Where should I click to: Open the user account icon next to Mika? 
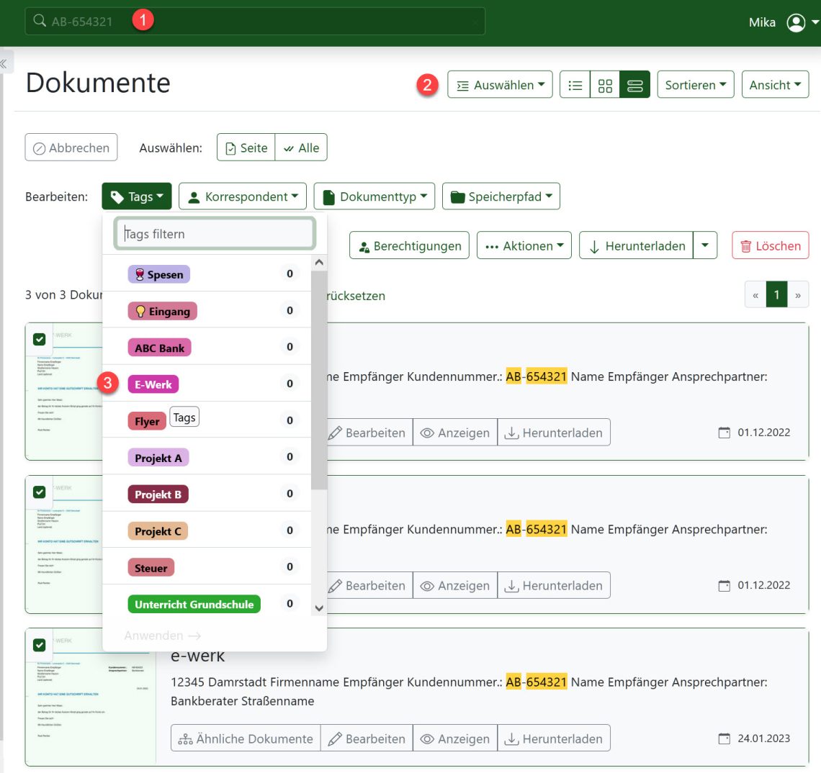tap(795, 22)
